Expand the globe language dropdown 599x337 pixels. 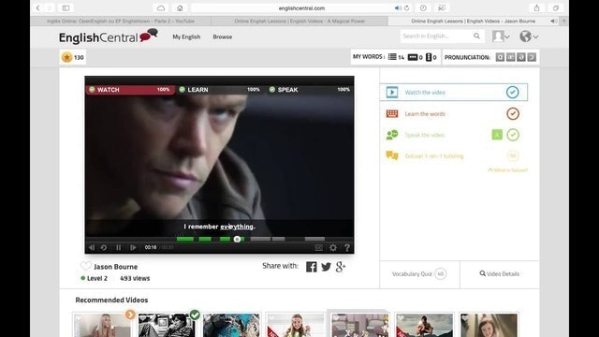pos(529,37)
